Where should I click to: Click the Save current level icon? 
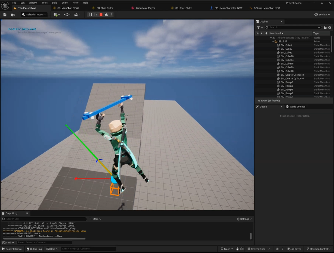click(5, 15)
